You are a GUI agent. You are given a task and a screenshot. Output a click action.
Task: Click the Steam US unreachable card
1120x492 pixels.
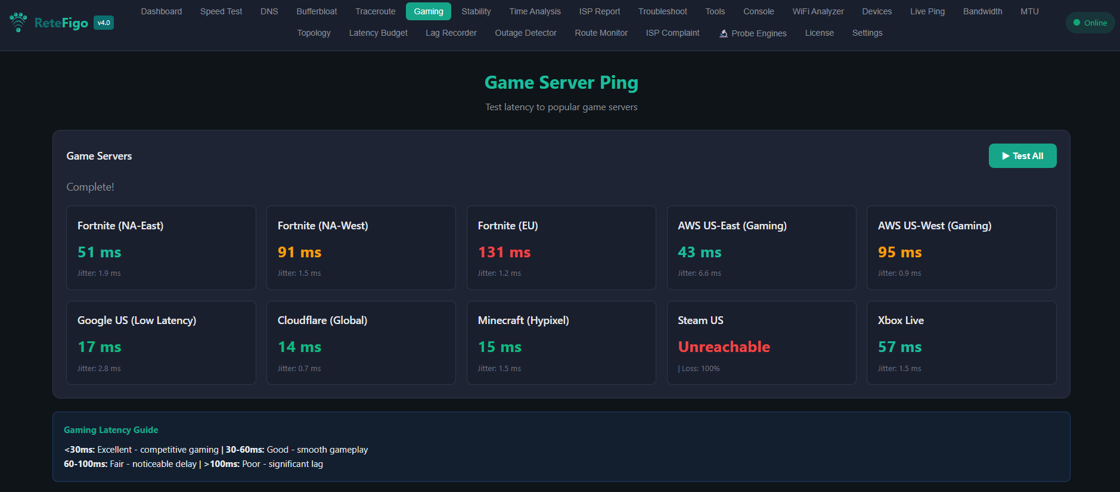[761, 342]
